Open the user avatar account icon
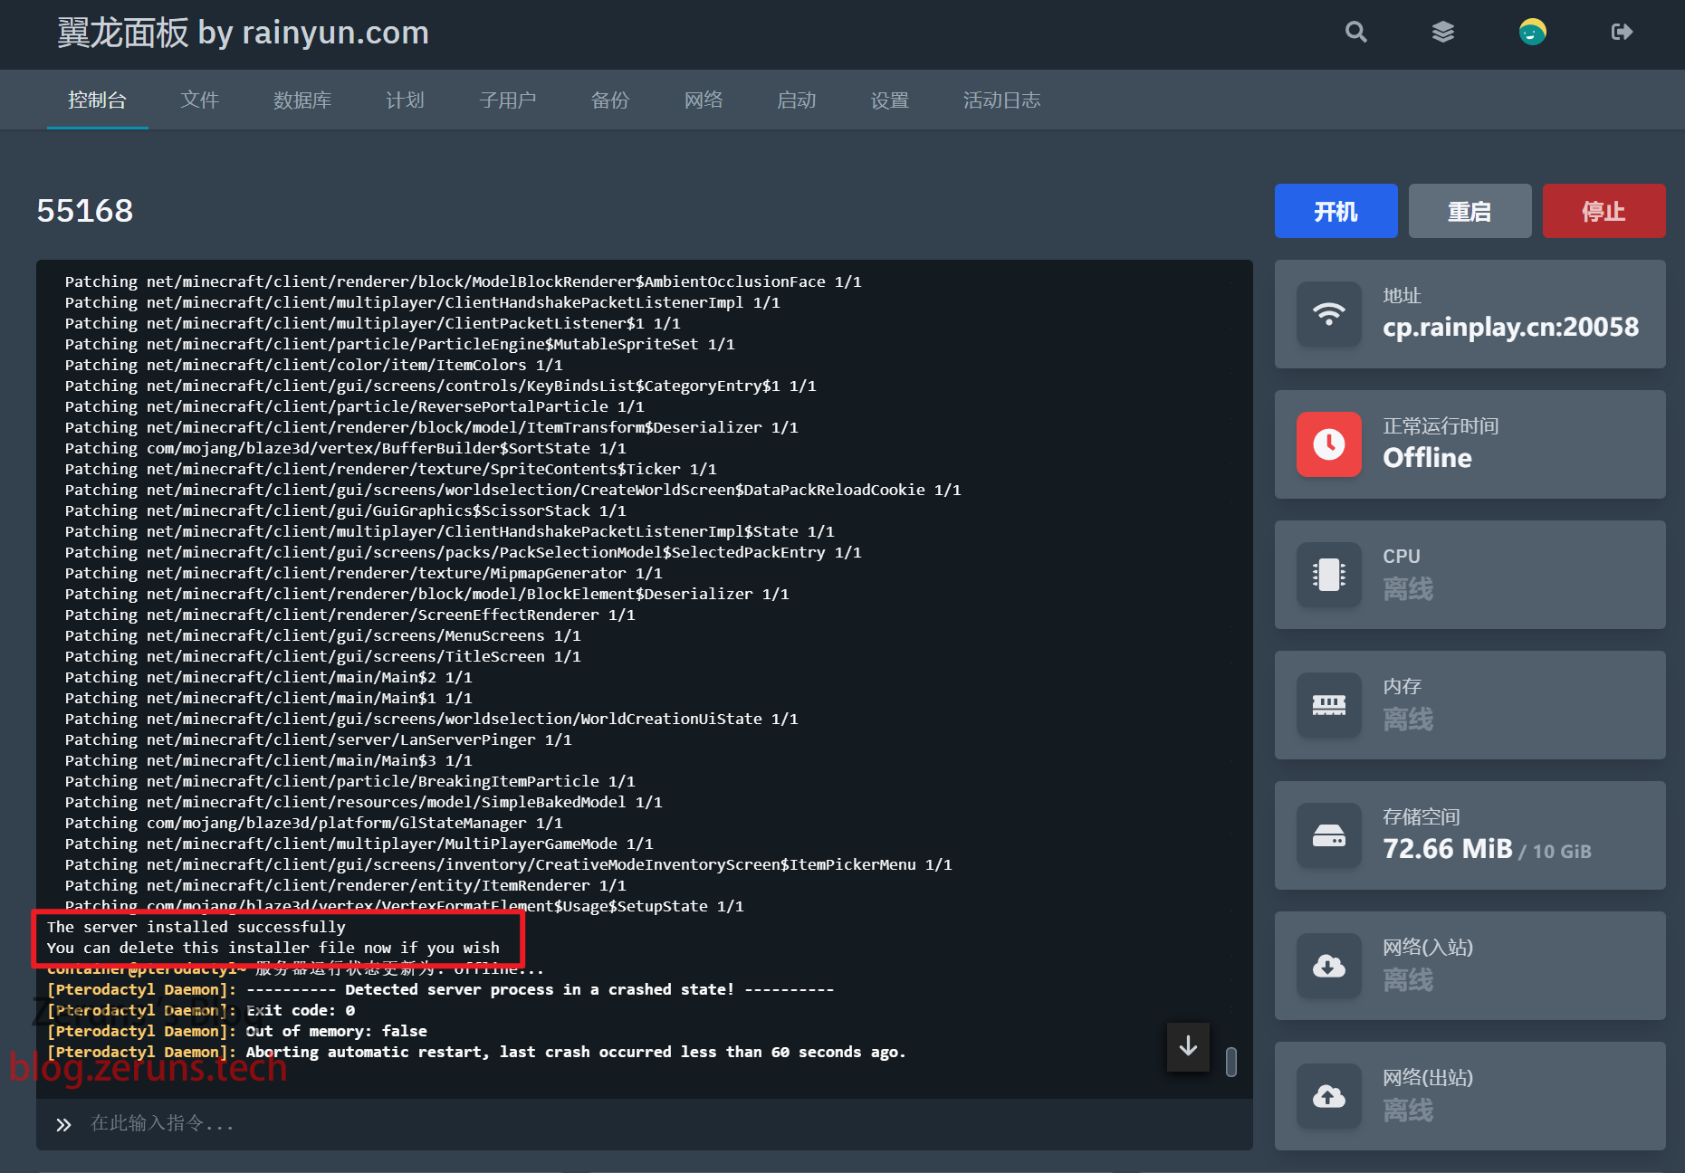 [x=1532, y=33]
